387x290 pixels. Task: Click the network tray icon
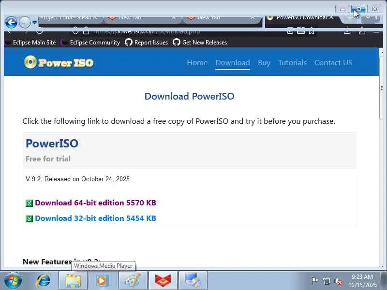tap(326, 281)
